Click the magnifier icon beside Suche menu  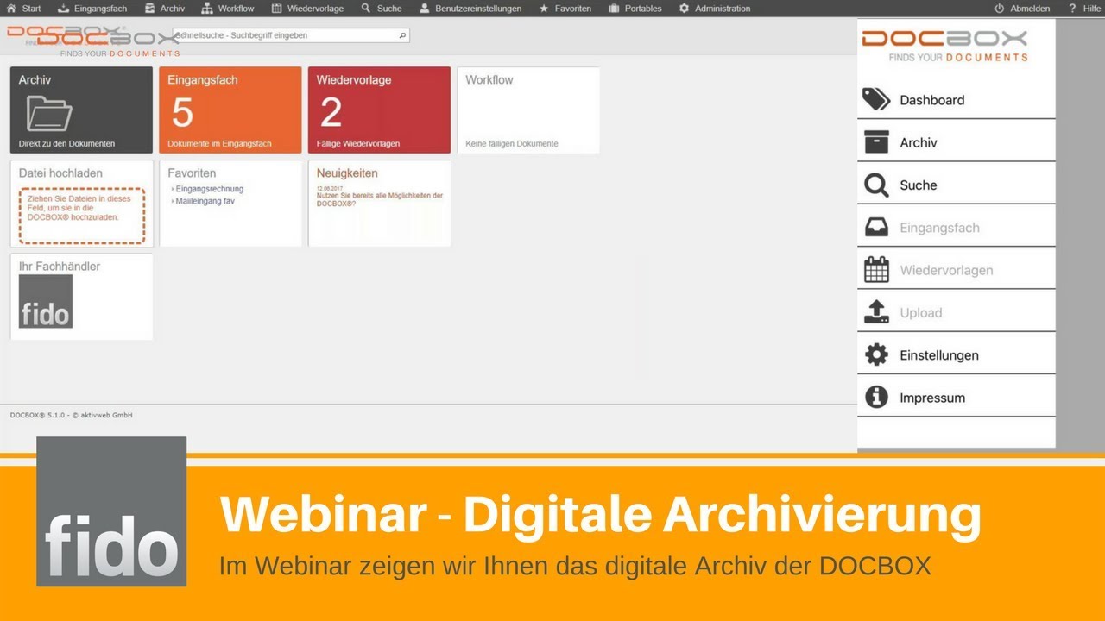tap(366, 8)
